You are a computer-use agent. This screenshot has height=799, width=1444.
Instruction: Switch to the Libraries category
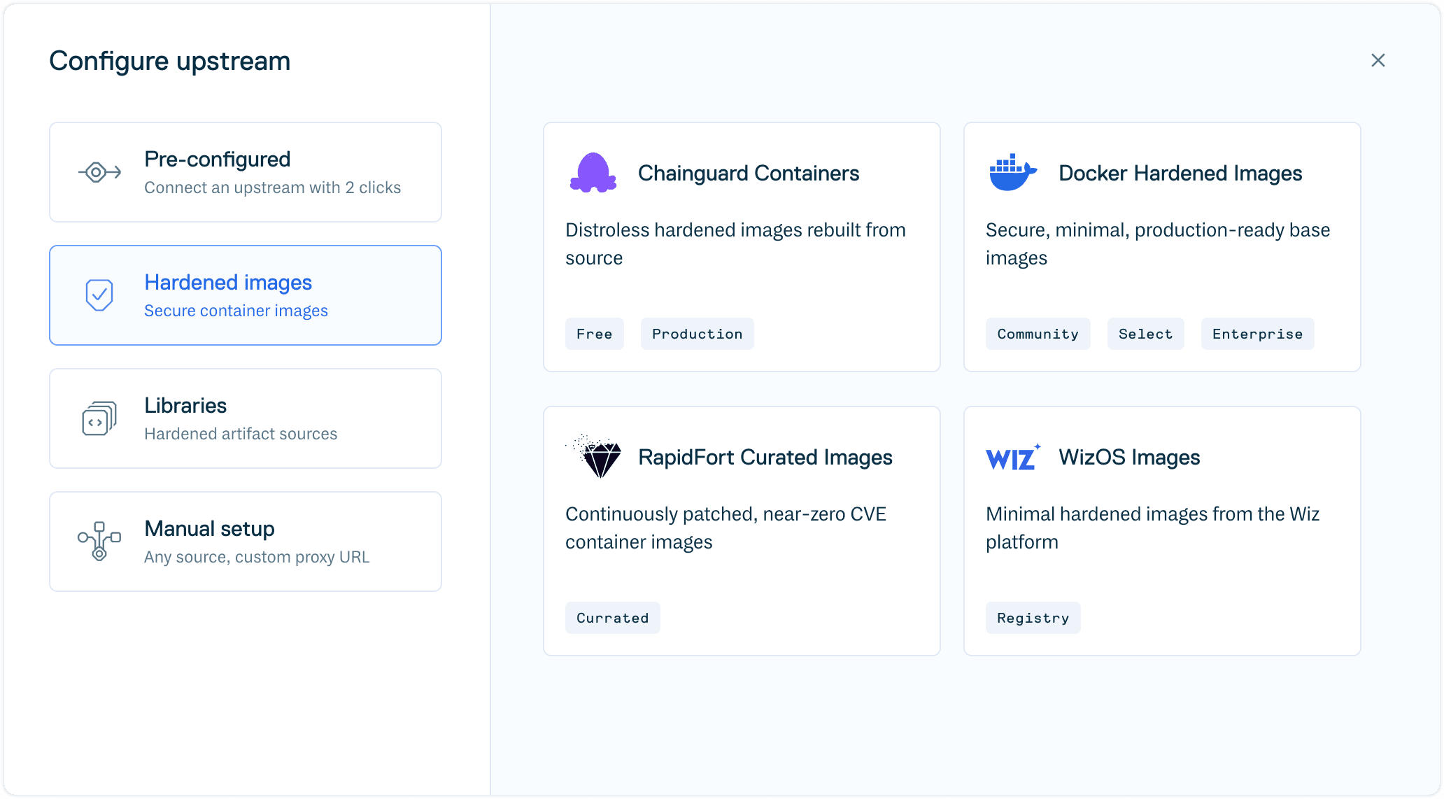coord(246,418)
